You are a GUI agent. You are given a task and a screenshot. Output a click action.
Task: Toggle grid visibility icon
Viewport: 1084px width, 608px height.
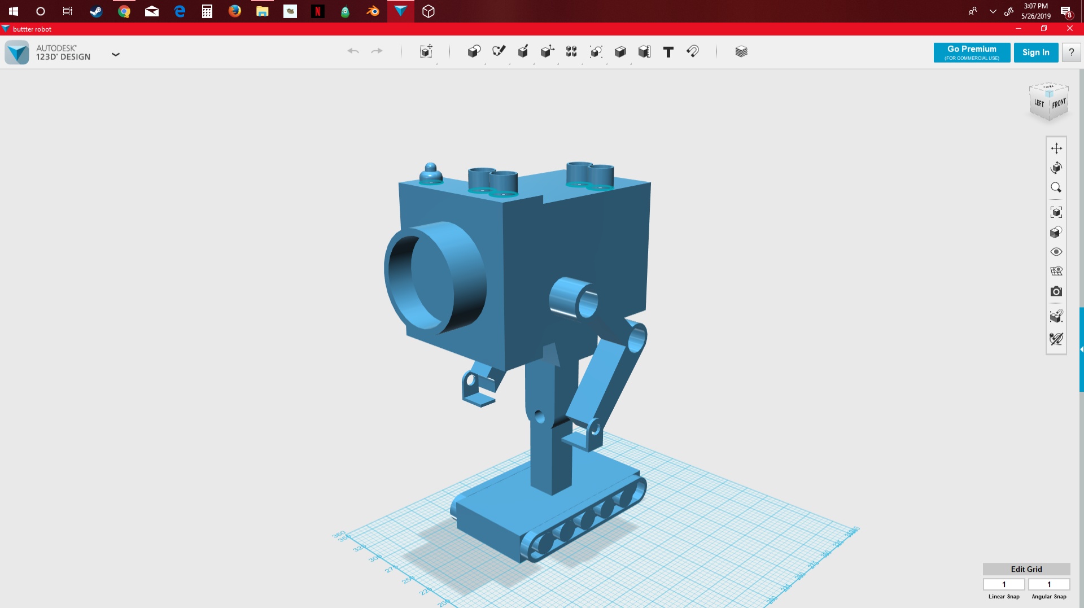point(1056,271)
